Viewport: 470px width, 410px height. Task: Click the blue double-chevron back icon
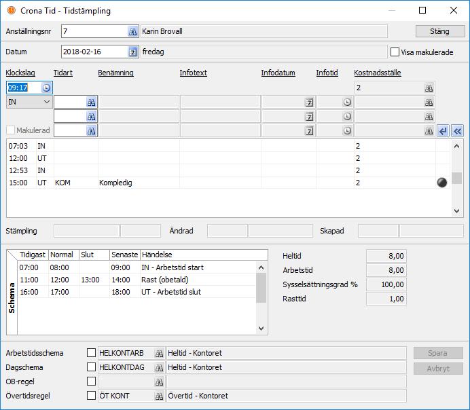point(457,131)
